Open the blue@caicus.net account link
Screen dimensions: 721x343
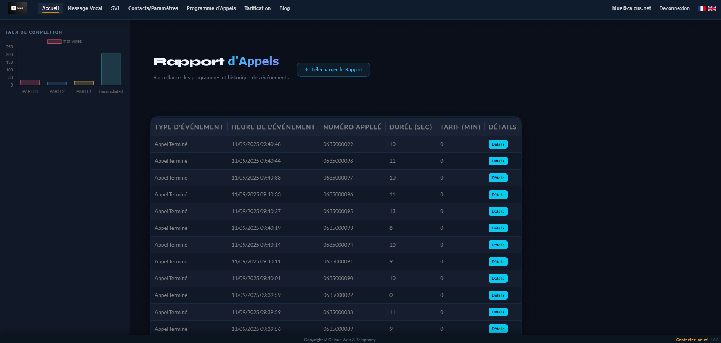pyautogui.click(x=631, y=8)
